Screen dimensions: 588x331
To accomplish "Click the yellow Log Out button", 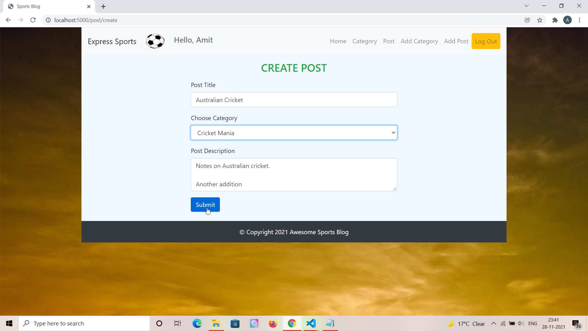I will tap(486, 41).
